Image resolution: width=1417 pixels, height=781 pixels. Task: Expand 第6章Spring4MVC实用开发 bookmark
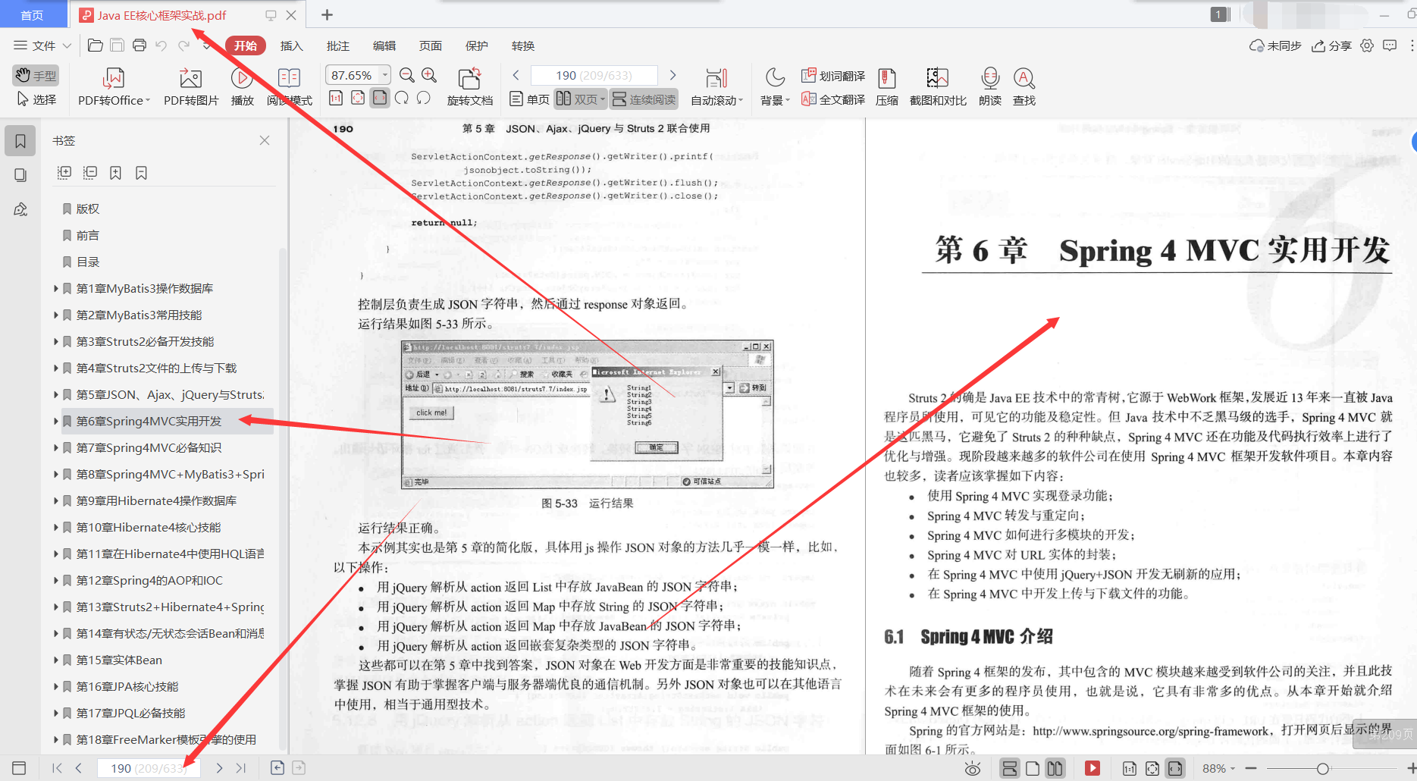tap(56, 421)
